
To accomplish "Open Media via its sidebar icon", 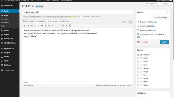I will [x=2, y=30].
